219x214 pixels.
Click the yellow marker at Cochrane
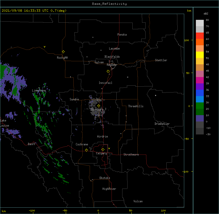coord(86,150)
